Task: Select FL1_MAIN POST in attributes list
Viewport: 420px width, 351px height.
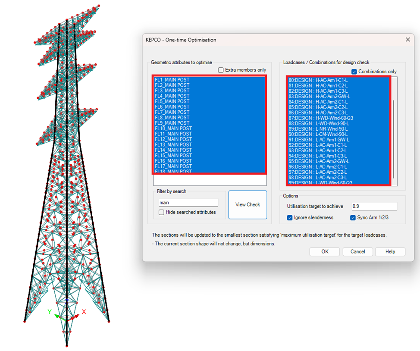Action: (172, 80)
